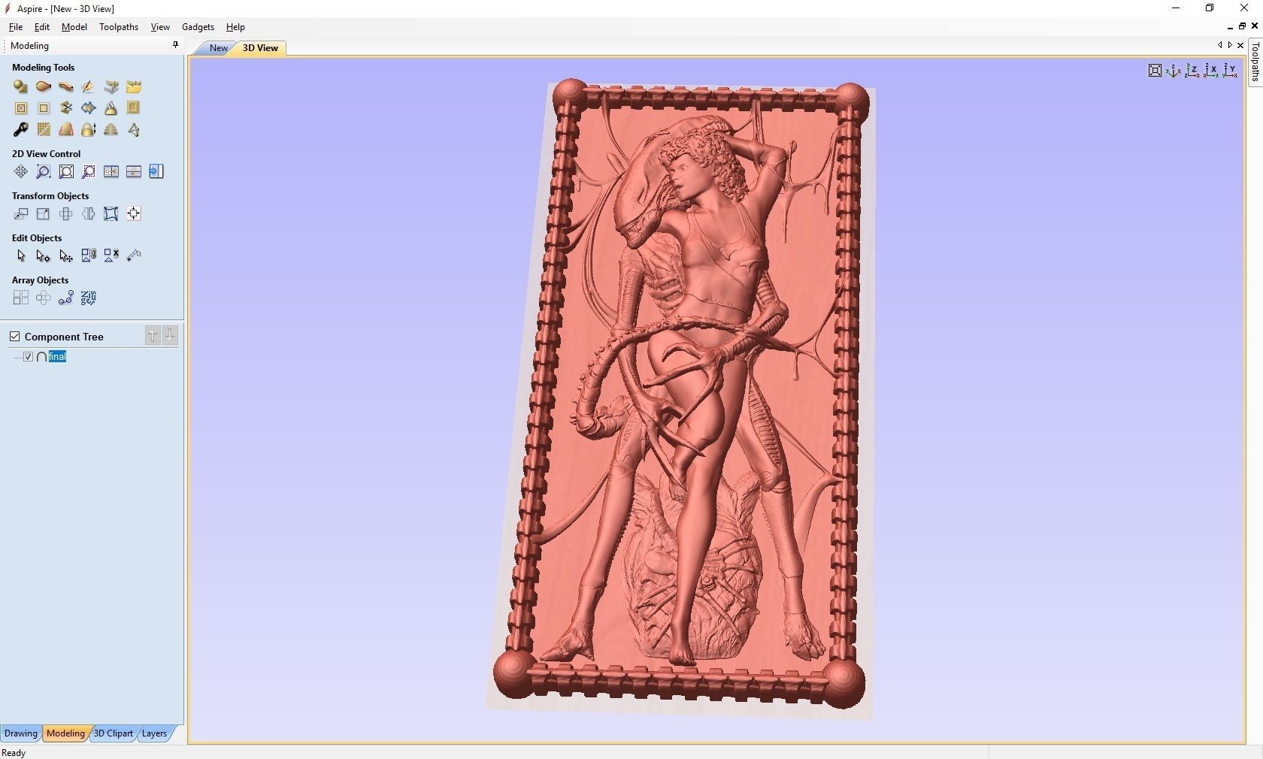The width and height of the screenshot is (1263, 759).
Task: Choose the Selection arrow tool in Edit Objects
Action: click(x=20, y=256)
